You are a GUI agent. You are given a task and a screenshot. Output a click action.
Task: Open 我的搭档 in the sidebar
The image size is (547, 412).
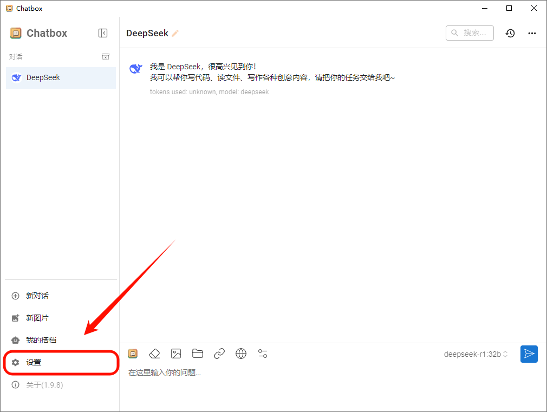(41, 340)
